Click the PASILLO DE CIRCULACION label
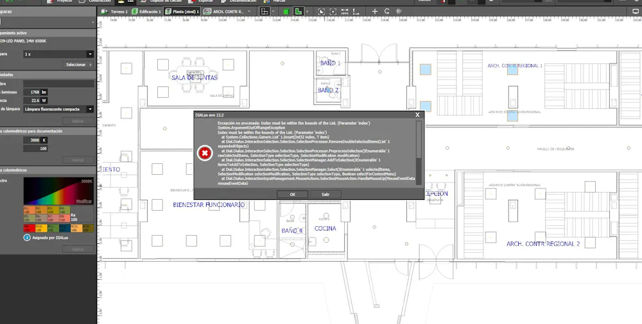Viewport: 642px width, 324px height. click(555, 149)
